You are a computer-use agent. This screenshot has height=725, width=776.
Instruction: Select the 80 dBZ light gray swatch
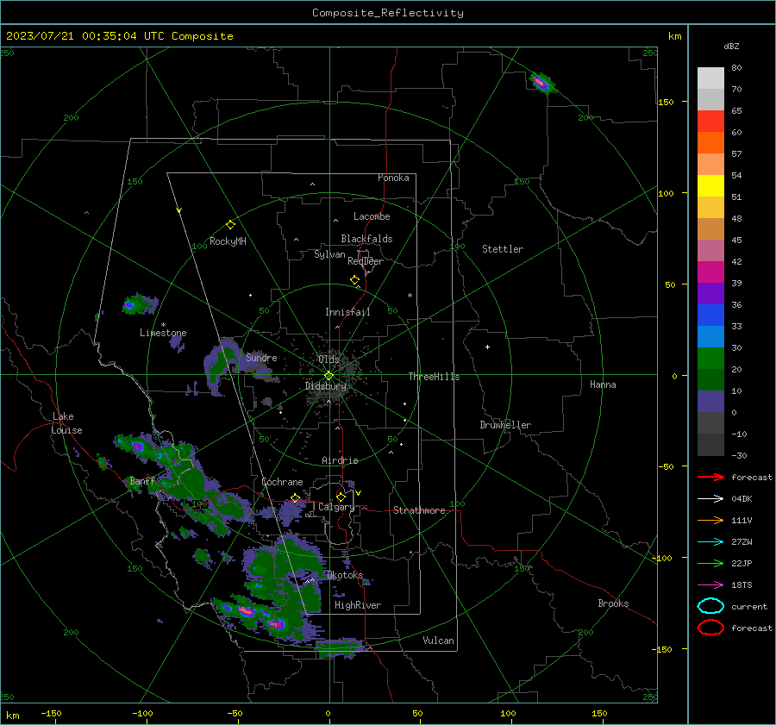tap(710, 78)
